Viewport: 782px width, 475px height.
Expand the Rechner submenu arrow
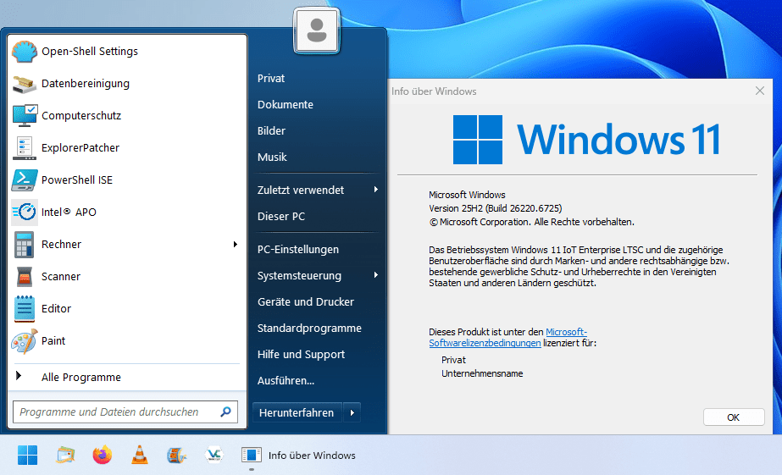point(235,244)
